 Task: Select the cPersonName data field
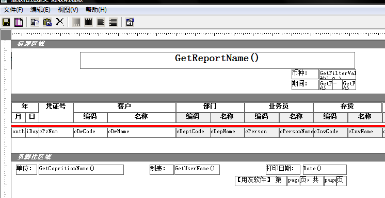296,132
